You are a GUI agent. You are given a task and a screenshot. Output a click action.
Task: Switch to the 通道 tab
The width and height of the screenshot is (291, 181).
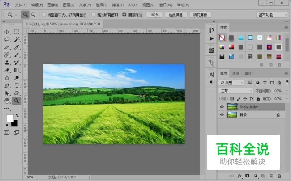[x=235, y=73]
